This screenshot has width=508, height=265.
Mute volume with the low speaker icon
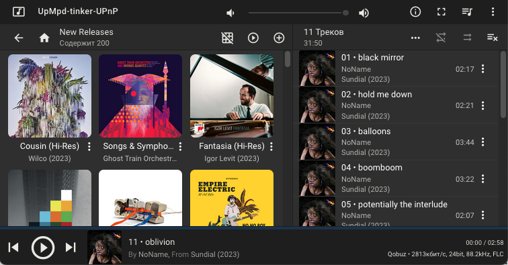[x=230, y=13]
